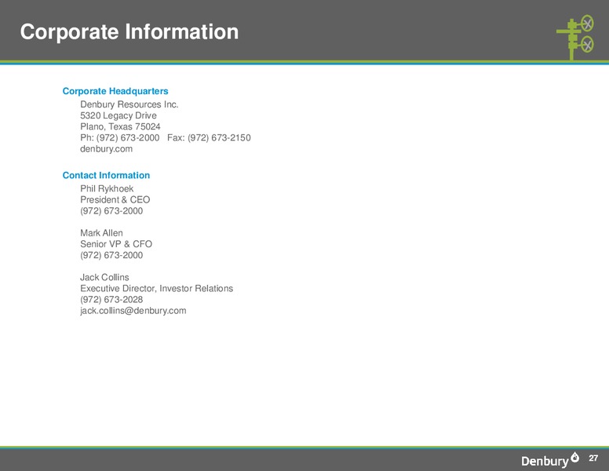Viewport: 609px width, 471px height.
Task: Click the phone number under President & CEO
Action: (111, 210)
